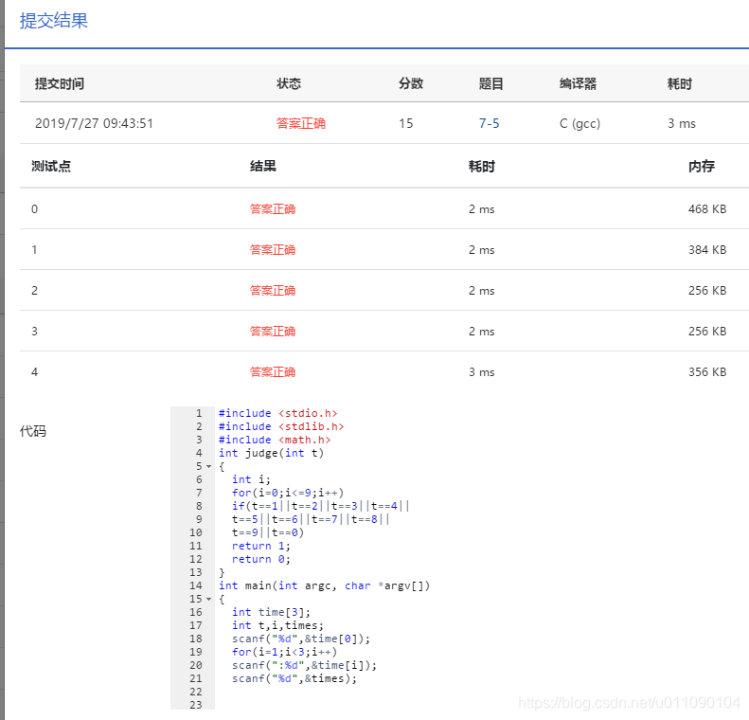Screen dimensions: 749x720
Task: Select the submission time 2019/7/27 09:43:51
Action: coord(94,123)
